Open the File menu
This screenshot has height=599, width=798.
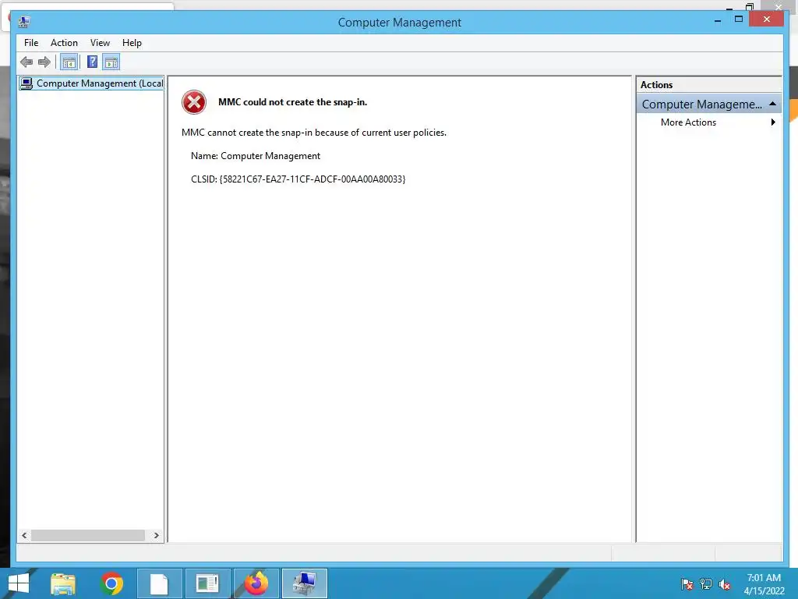coord(31,43)
